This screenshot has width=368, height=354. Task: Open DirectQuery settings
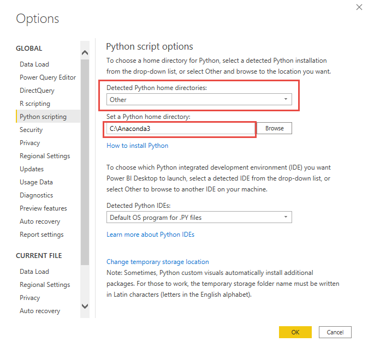37,91
